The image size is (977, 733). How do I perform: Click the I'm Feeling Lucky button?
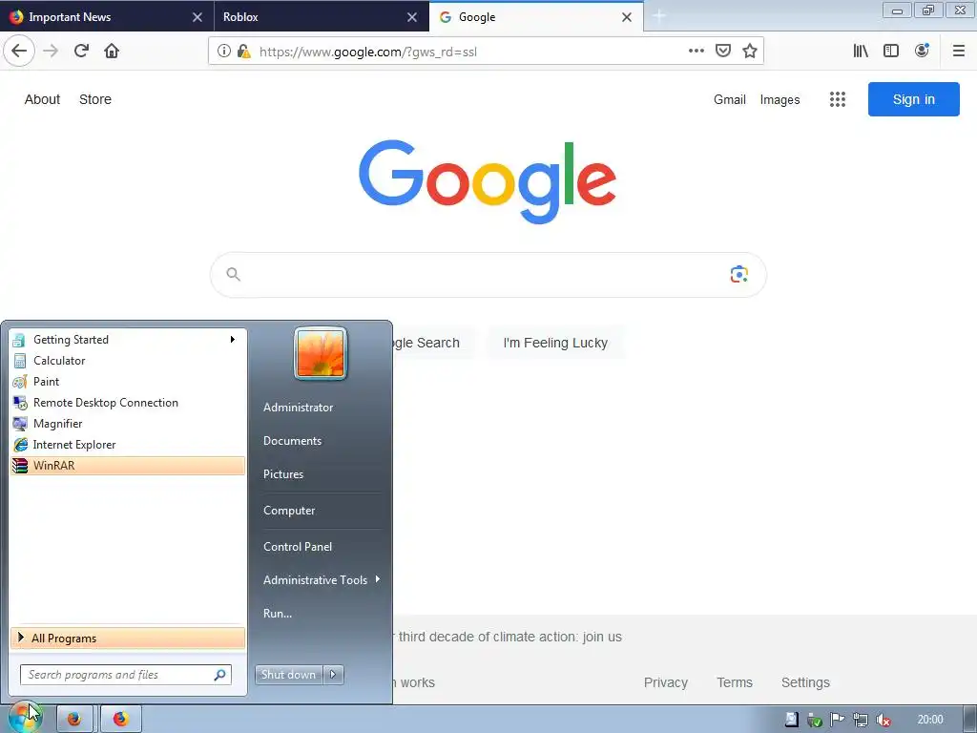(555, 343)
